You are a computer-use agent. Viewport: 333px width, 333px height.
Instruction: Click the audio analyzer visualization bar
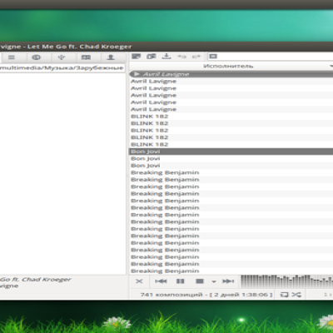coord(286,281)
